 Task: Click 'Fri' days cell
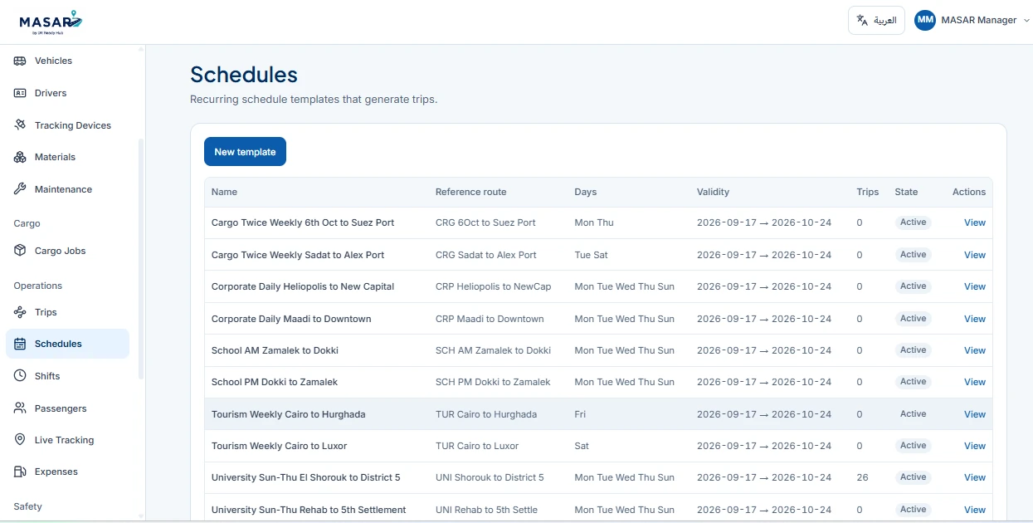581,414
